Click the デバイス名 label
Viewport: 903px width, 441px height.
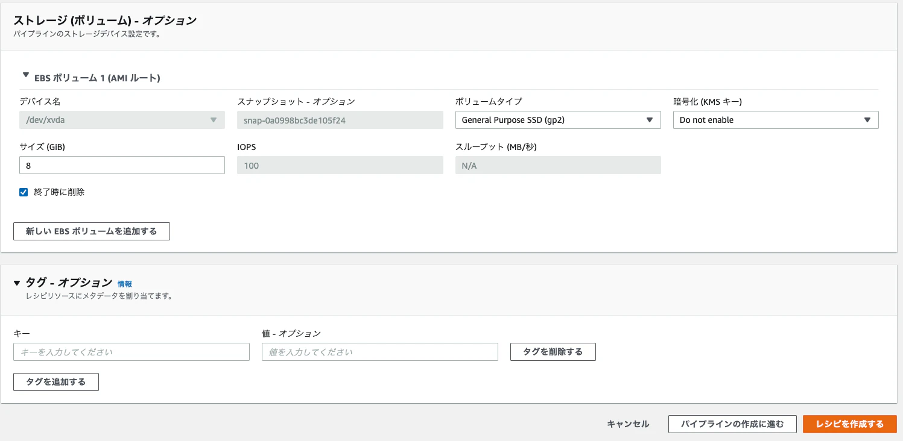(x=40, y=102)
